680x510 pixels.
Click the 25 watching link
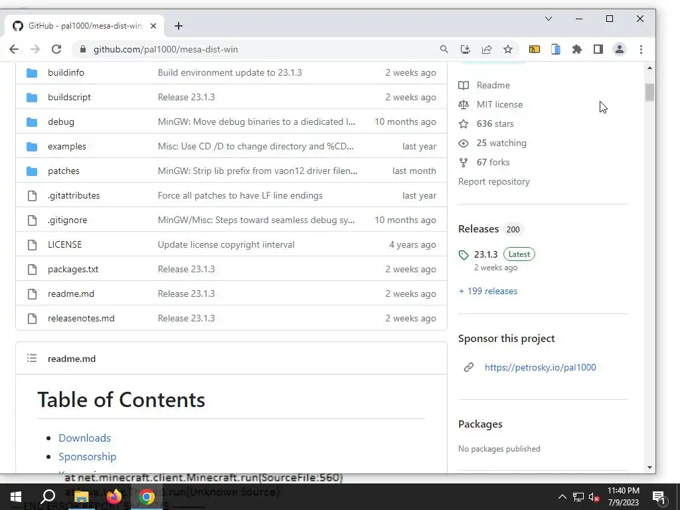[501, 143]
